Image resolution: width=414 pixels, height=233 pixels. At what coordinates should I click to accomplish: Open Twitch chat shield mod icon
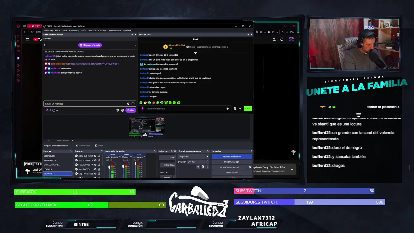click(x=118, y=110)
